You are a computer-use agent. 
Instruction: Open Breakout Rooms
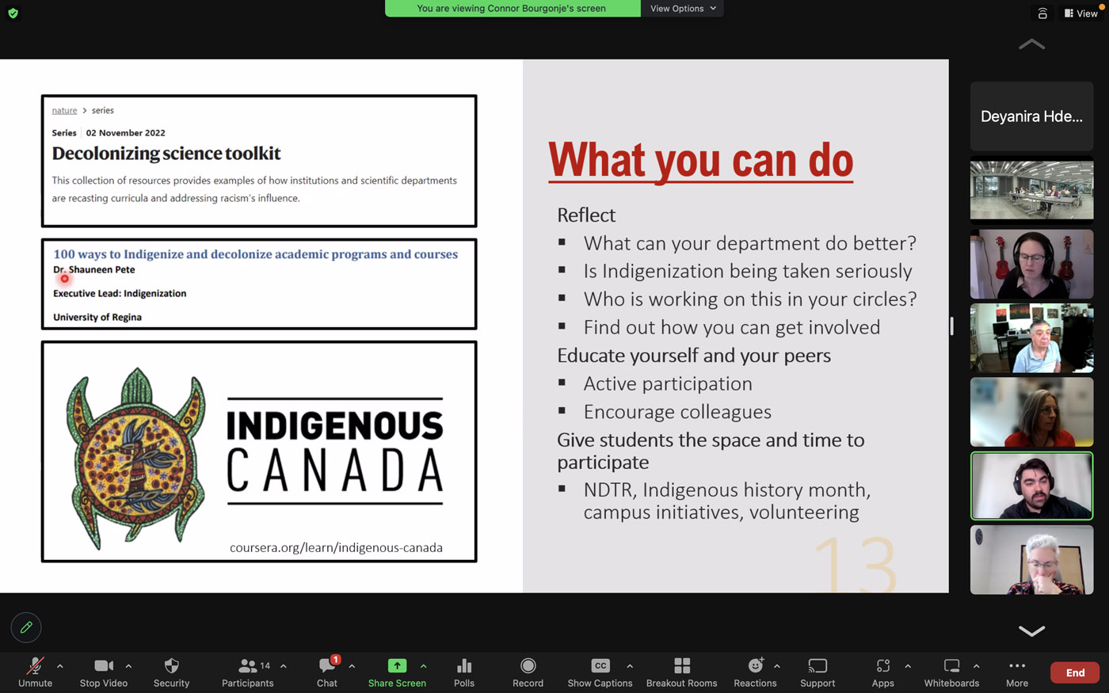coord(681,672)
